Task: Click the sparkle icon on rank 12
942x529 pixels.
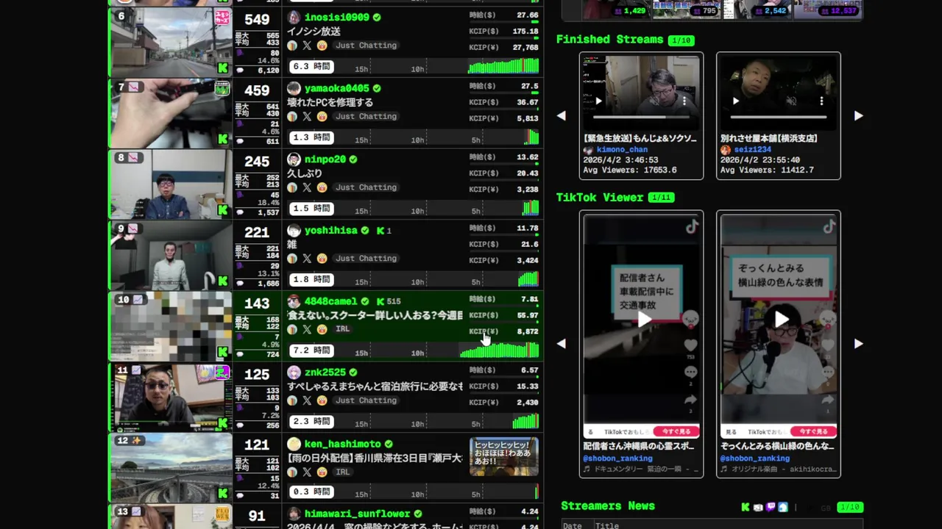Action: click(x=138, y=441)
